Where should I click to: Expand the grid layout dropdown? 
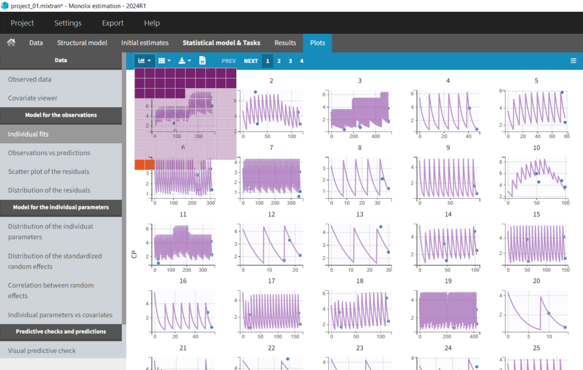[x=165, y=61]
